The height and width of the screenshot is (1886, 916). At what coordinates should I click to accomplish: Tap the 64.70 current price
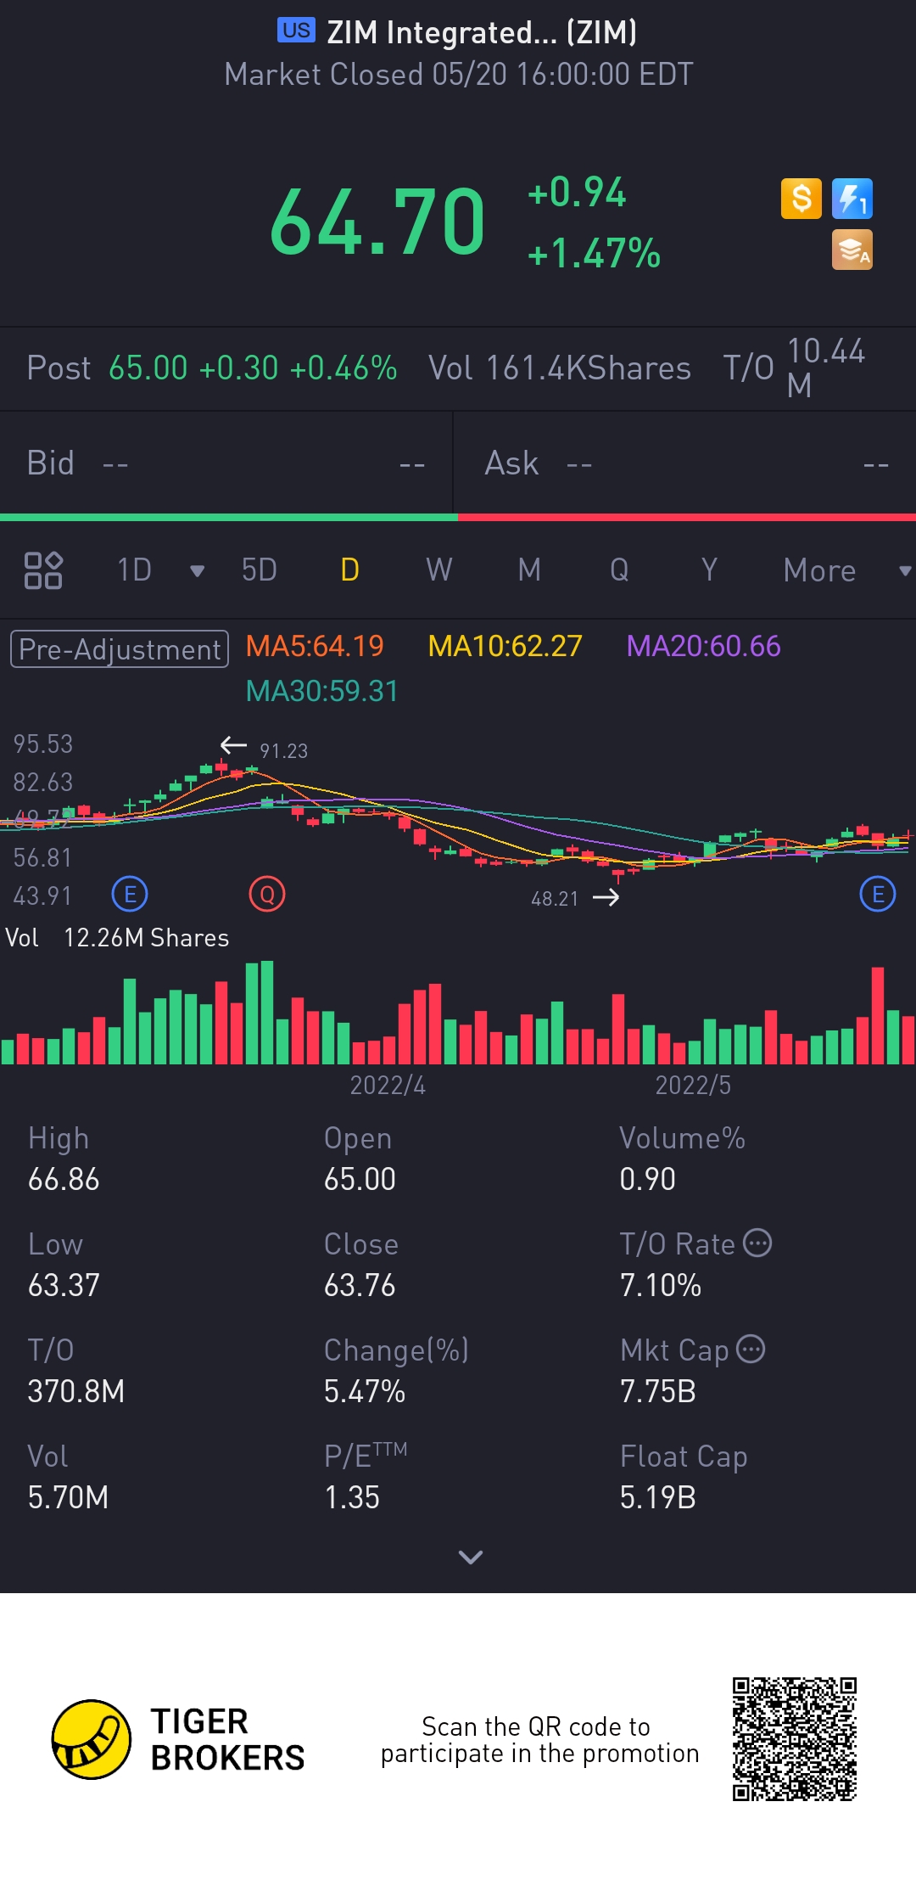pyautogui.click(x=377, y=222)
